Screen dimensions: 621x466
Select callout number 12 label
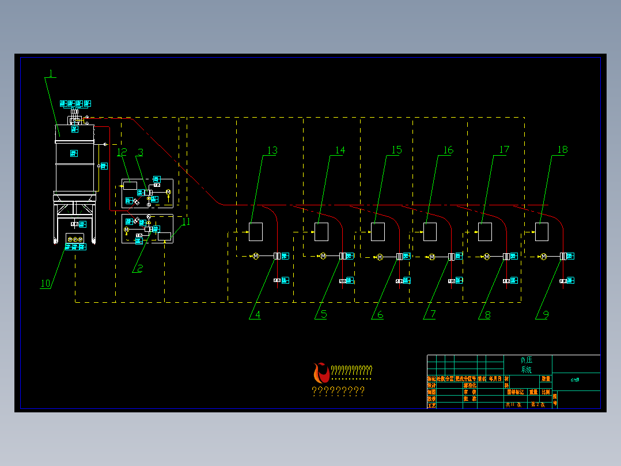122,152
